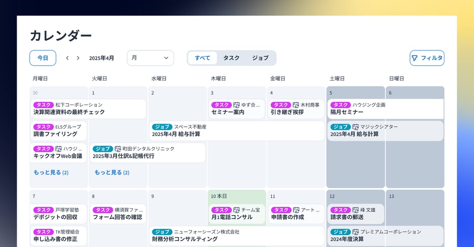Click the next month chevron arrow
Screen dimensions: 474x247
click(78, 58)
